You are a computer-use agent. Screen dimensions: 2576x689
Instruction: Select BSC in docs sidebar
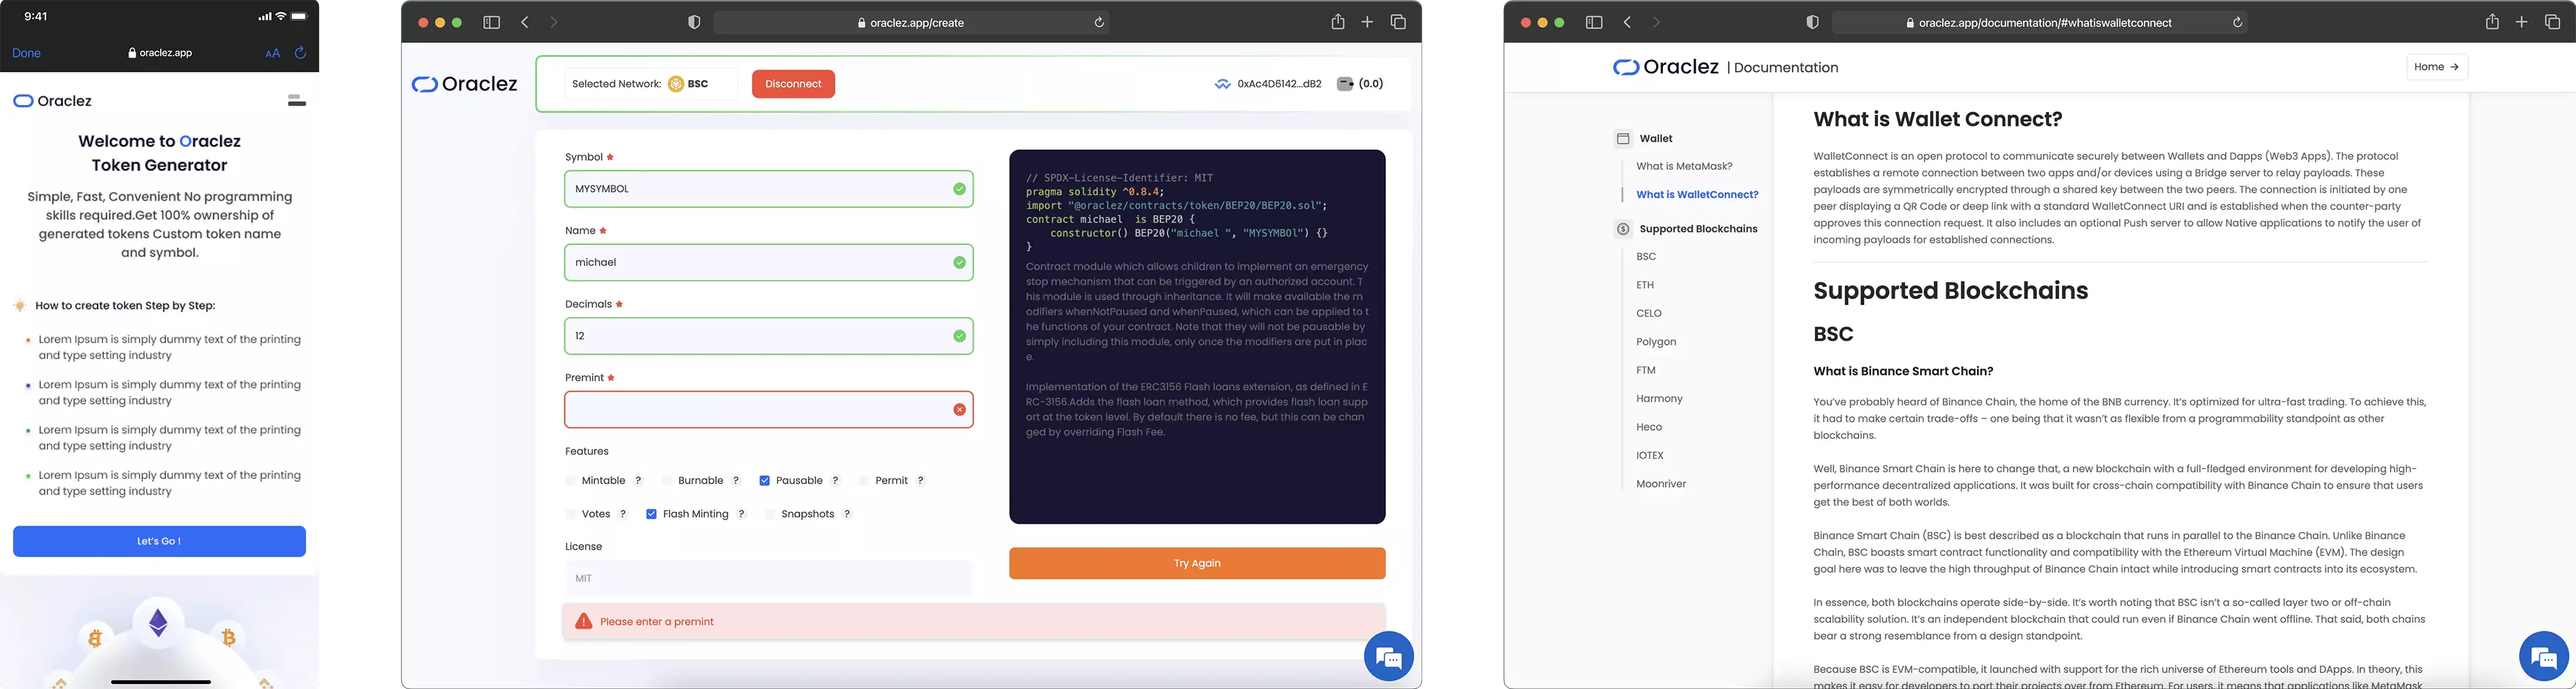click(x=1646, y=257)
